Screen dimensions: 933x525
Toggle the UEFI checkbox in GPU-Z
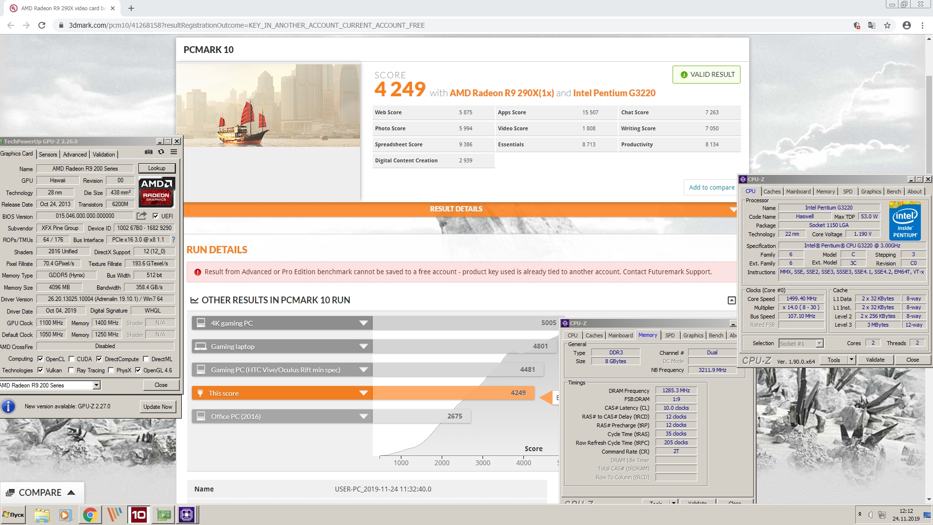point(155,216)
